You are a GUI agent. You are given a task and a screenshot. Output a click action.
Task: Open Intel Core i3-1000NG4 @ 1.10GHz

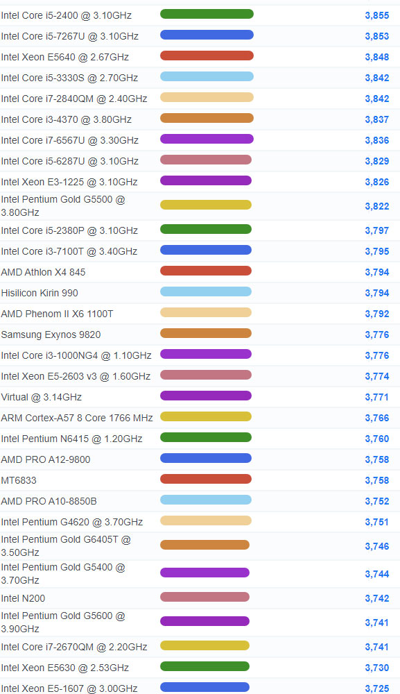click(76, 355)
